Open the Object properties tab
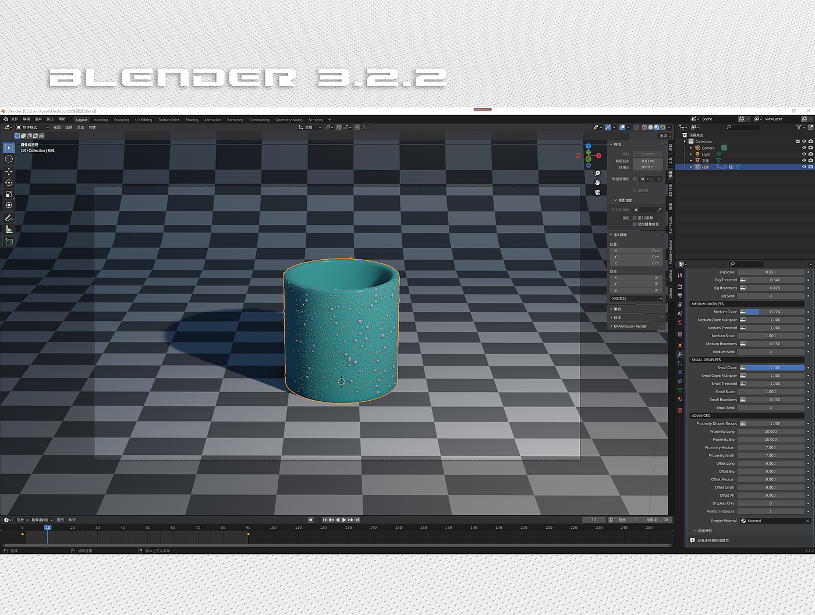The image size is (815, 615). pyautogui.click(x=680, y=345)
